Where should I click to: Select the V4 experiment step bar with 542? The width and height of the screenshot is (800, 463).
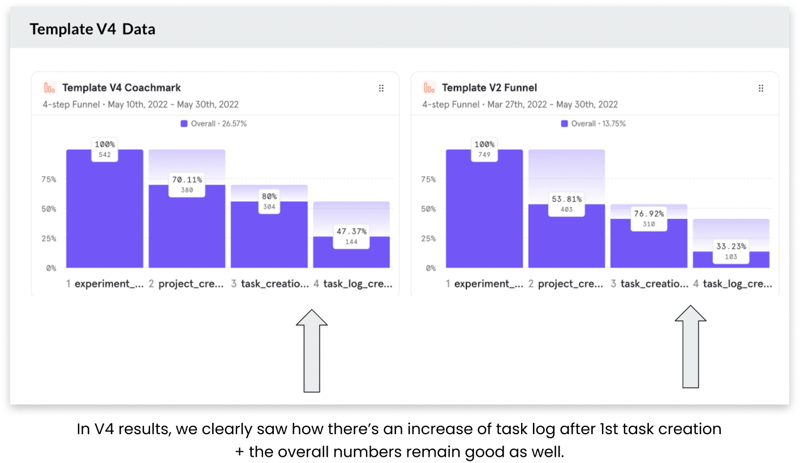pos(105,215)
